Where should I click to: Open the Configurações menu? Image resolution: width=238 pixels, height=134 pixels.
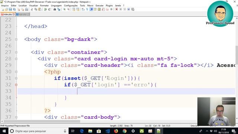pos(71,6)
